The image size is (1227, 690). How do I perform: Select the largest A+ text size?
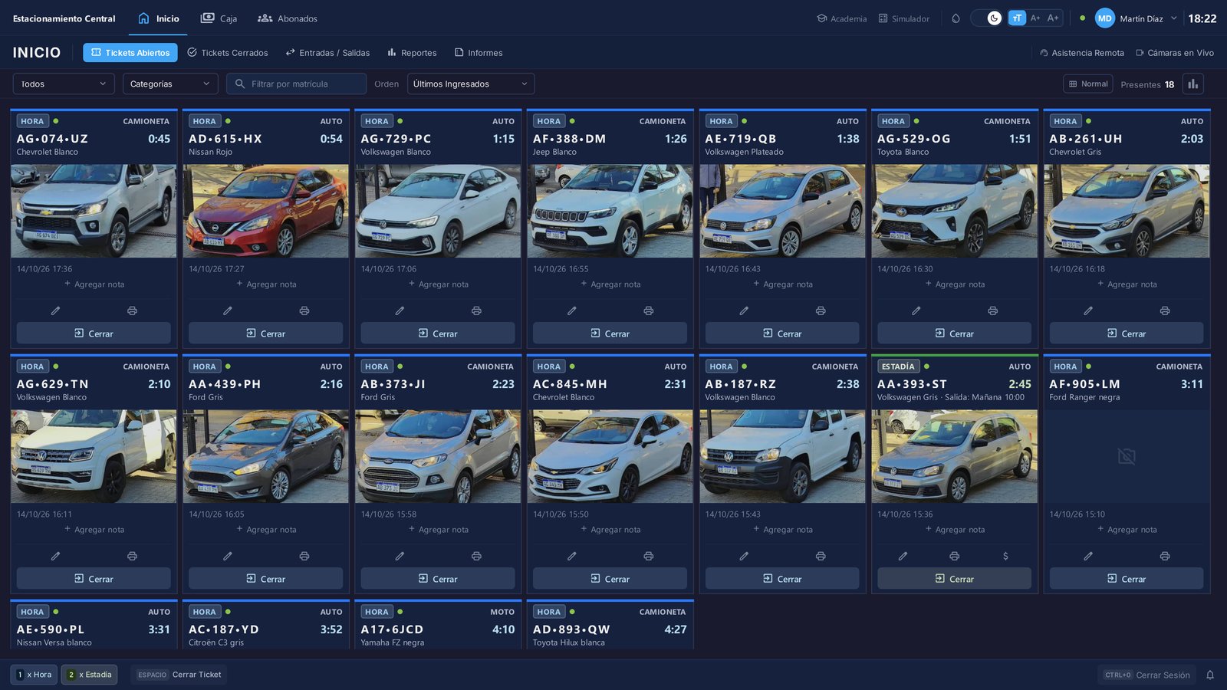coord(1053,18)
